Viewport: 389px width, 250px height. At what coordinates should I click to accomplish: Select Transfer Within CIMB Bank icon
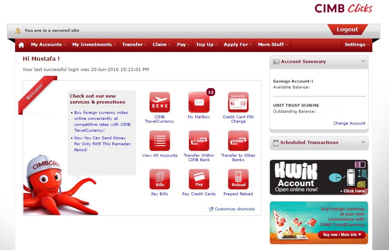[199, 140]
